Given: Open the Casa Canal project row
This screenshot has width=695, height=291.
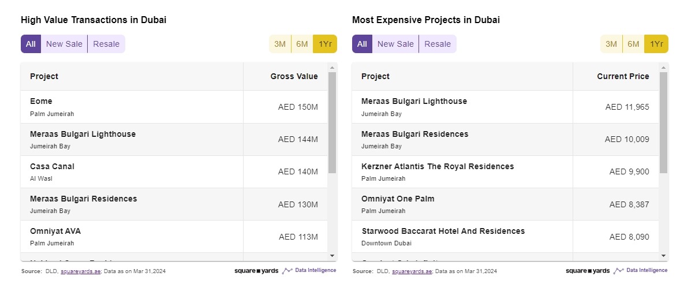Looking at the screenshot, I should coord(174,171).
